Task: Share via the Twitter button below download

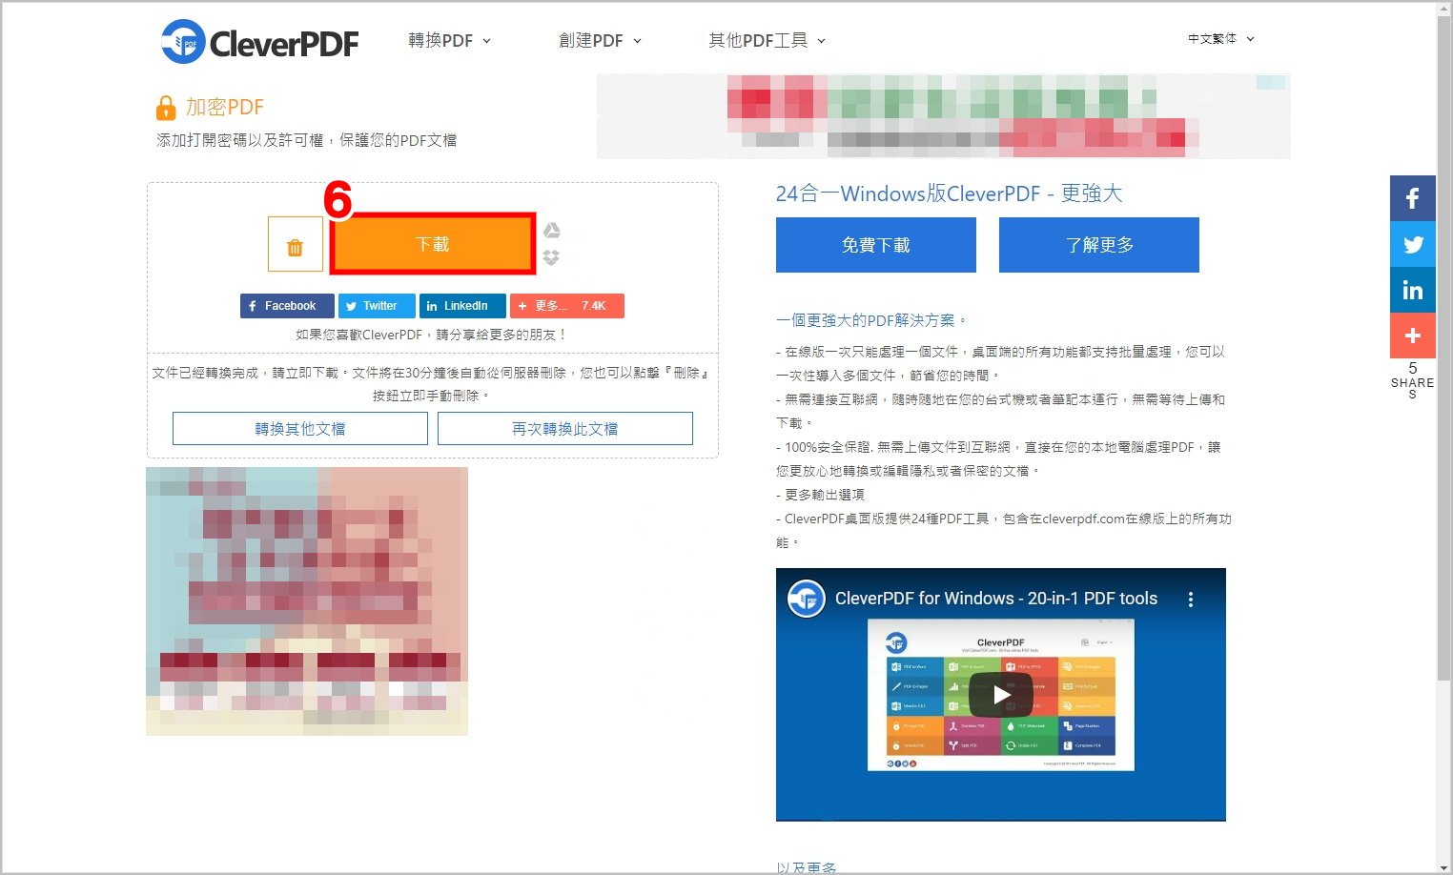Action: click(377, 306)
